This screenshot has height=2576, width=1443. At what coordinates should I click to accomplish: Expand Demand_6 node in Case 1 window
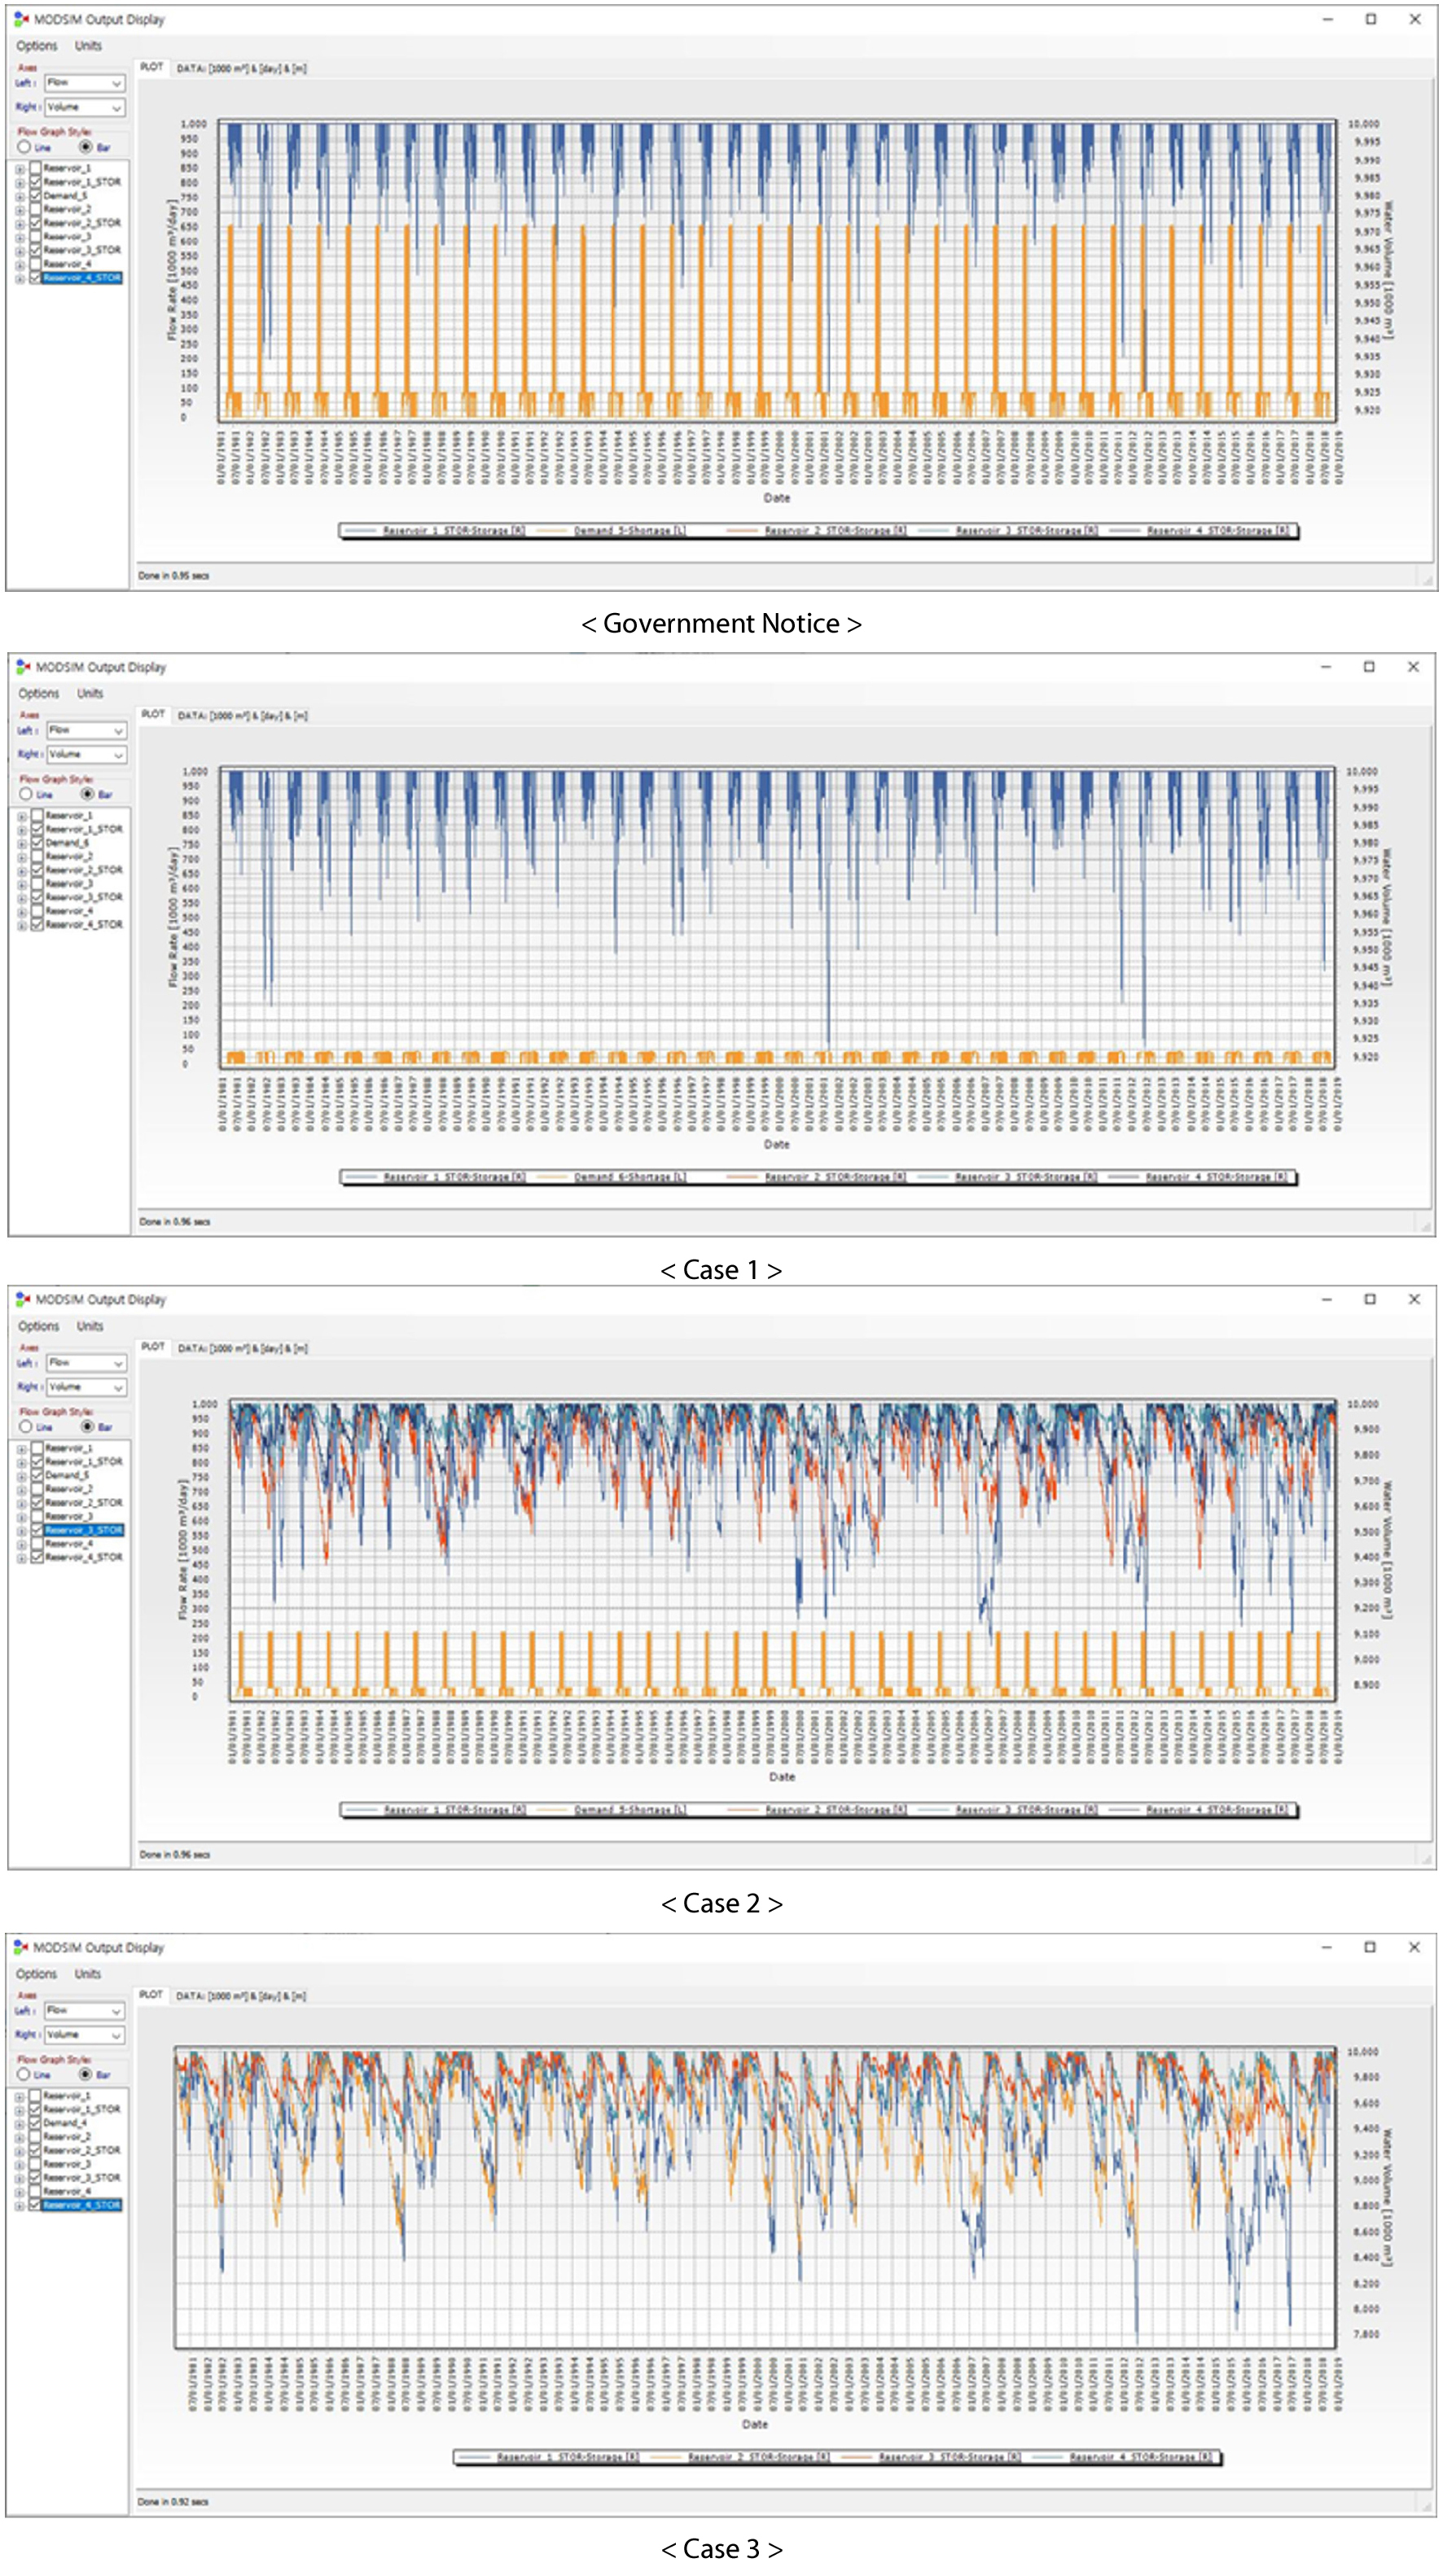coord(22,844)
